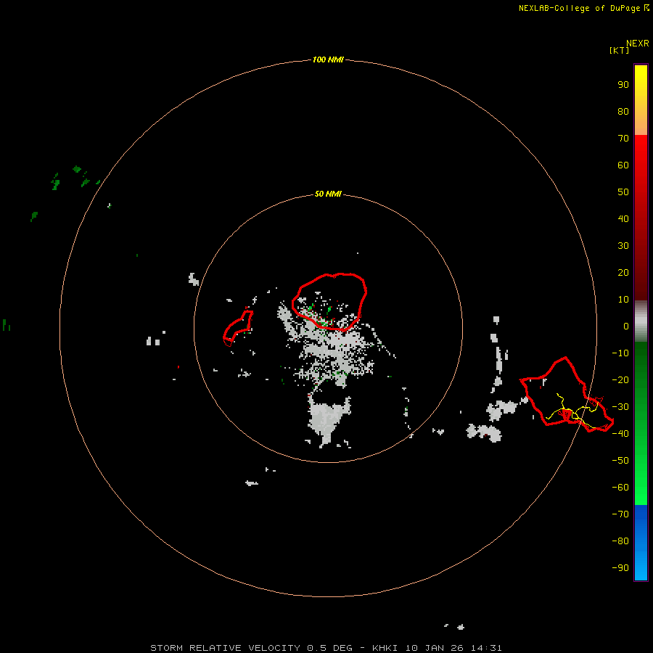Click the yellow road lines inside the right island
The height and width of the screenshot is (653, 653).
coord(574,411)
